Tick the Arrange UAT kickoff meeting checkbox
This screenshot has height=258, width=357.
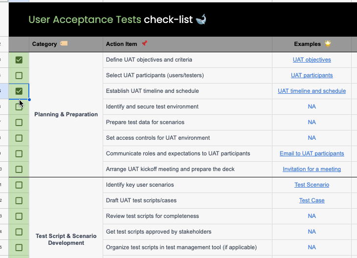(19, 170)
